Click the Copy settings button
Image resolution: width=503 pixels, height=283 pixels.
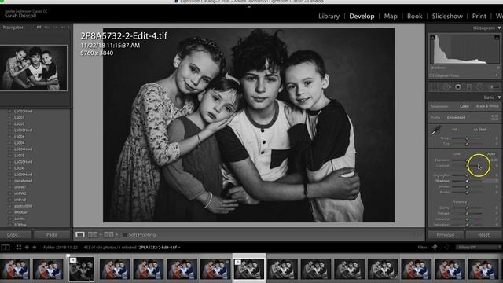pos(16,235)
